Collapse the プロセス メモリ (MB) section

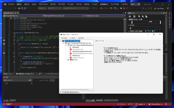point(129,31)
